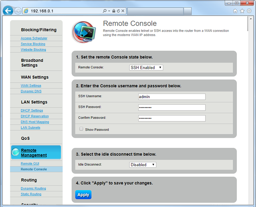Click the security lock icon in address bar
256x207 pixels.
114,11
